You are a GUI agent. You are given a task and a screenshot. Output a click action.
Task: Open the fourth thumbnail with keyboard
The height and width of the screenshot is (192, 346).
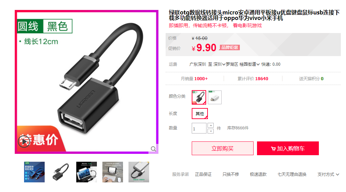pos(113,172)
